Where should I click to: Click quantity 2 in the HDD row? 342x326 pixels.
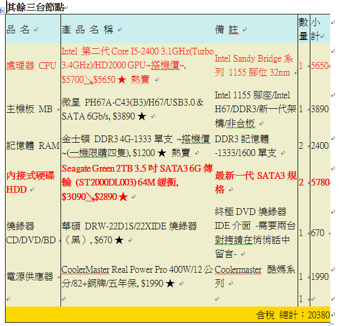pyautogui.click(x=301, y=182)
